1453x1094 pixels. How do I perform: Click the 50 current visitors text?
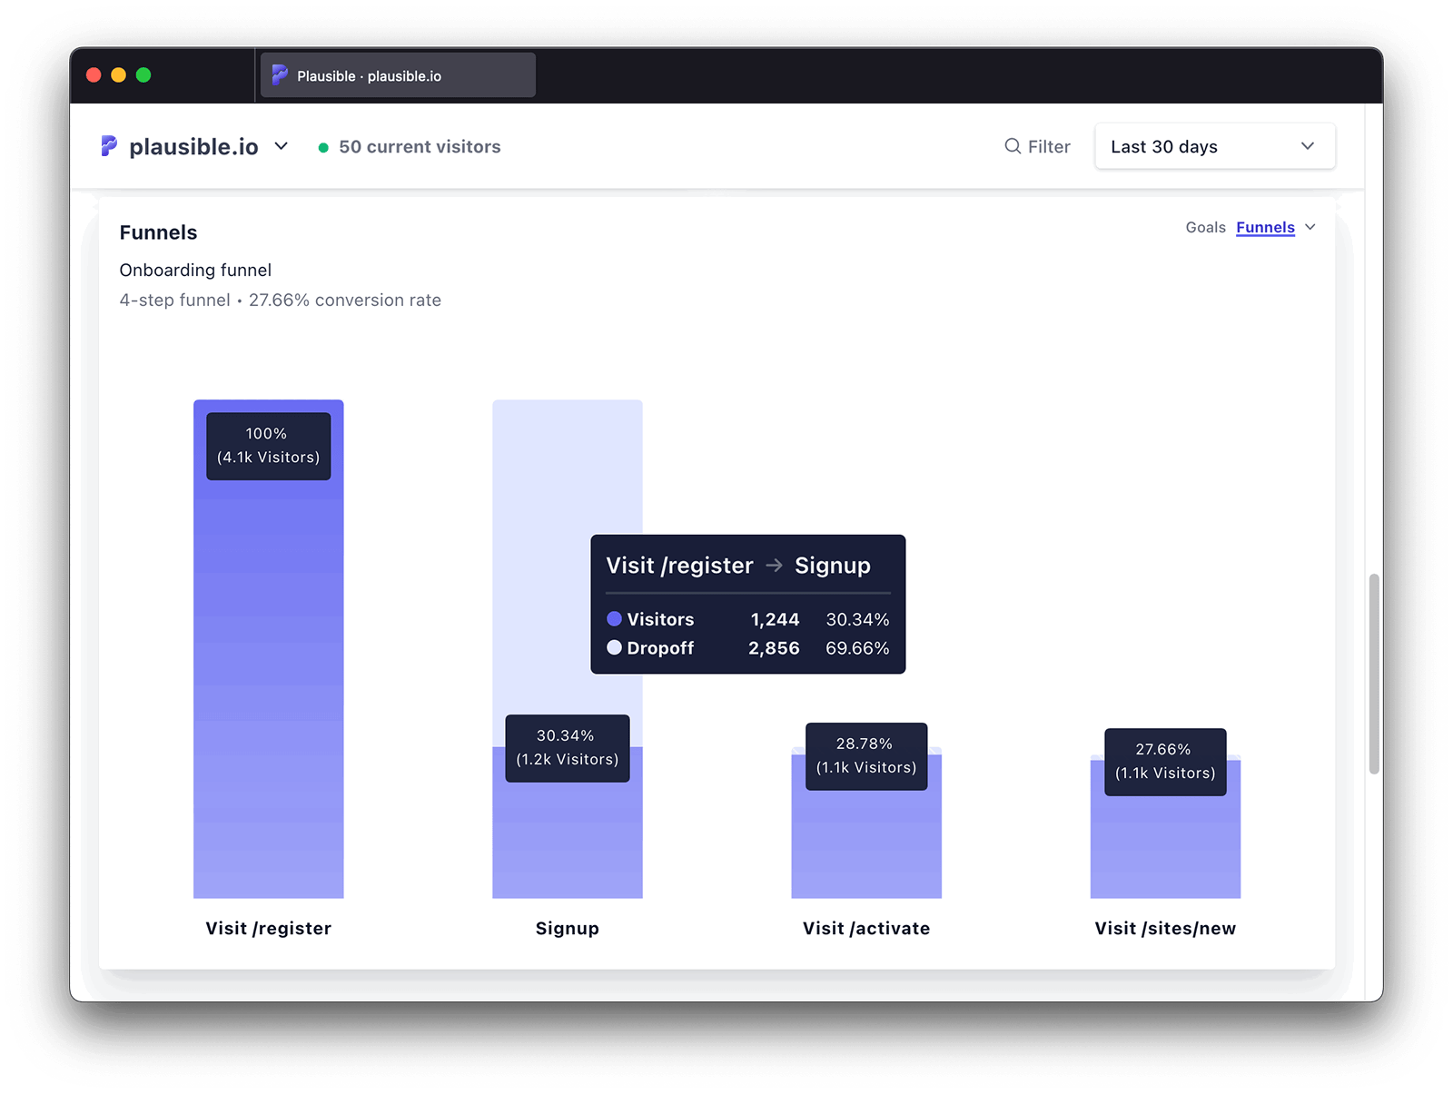click(x=420, y=146)
